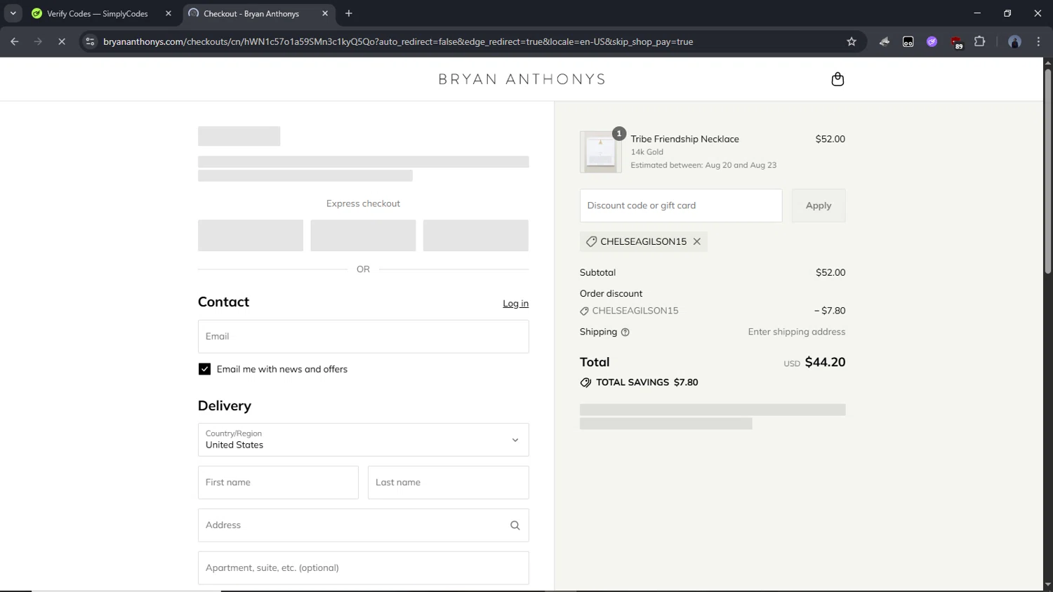Screen dimensions: 1053x592
Task: Click the Enter shipping address text
Action: (x=797, y=332)
